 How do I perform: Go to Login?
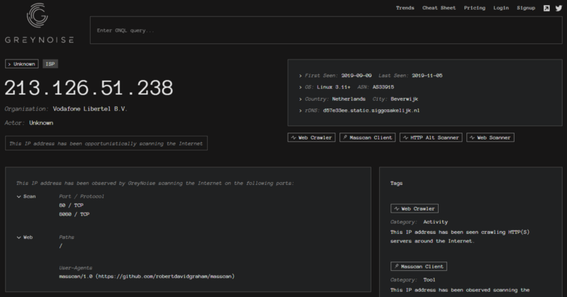pyautogui.click(x=501, y=8)
